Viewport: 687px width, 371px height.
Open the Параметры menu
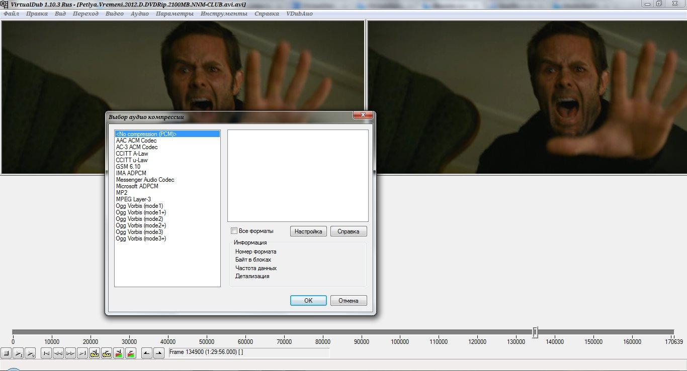175,14
